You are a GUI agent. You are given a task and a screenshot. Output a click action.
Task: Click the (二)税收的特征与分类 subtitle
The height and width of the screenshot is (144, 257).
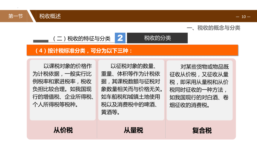pyautogui.click(x=81, y=39)
